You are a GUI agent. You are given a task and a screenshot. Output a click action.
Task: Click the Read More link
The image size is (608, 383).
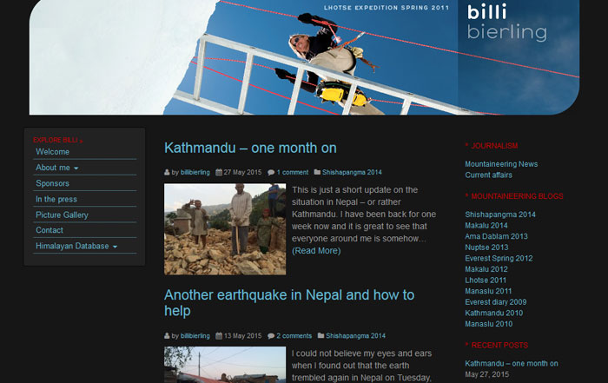pyautogui.click(x=316, y=250)
